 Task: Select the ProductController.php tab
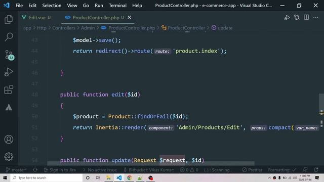pyautogui.click(x=96, y=18)
